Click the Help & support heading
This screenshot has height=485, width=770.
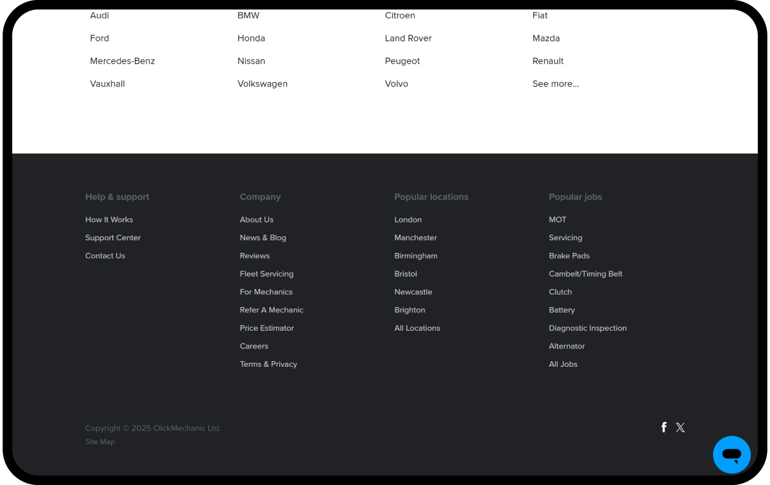point(117,197)
